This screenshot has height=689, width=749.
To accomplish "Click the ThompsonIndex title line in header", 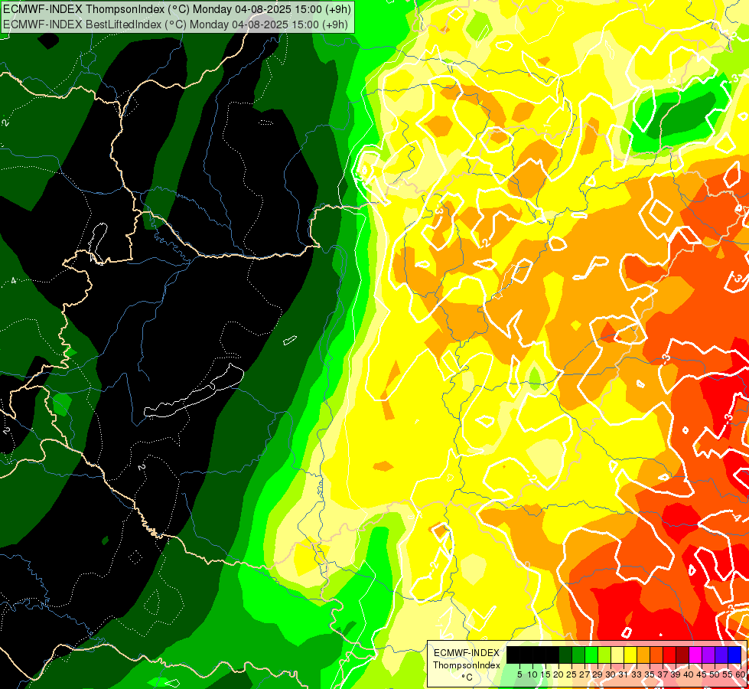I will 177,8.
